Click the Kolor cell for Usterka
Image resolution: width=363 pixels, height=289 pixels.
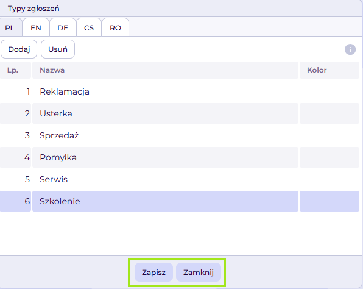(330, 113)
